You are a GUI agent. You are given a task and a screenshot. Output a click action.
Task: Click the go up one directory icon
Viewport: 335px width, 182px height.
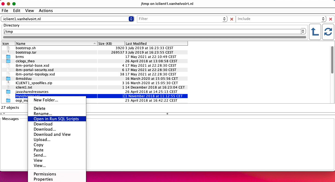[315, 32]
